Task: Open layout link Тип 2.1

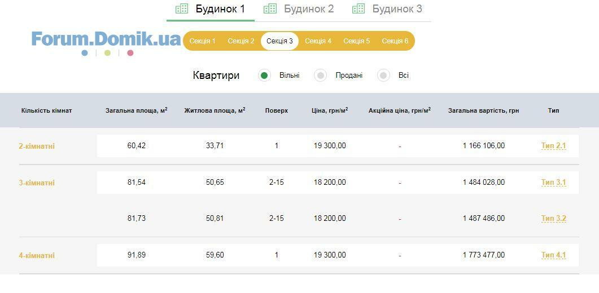Action: coord(553,146)
